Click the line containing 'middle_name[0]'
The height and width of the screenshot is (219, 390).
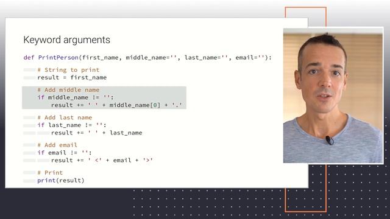[116, 105]
